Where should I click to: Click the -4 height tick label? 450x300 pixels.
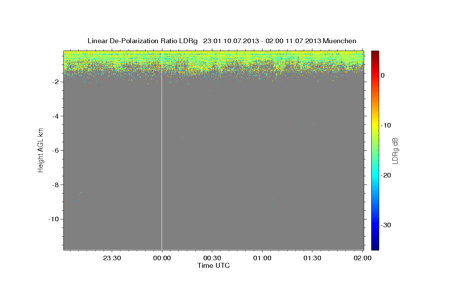pos(55,116)
